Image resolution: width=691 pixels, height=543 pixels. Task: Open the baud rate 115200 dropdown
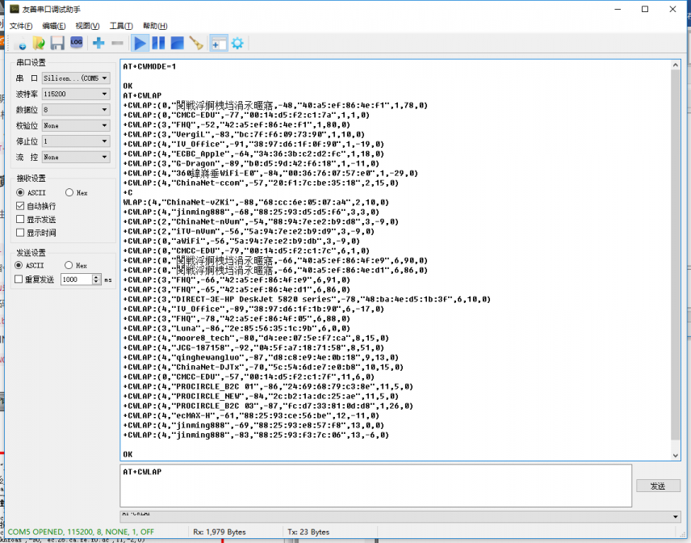[76, 94]
